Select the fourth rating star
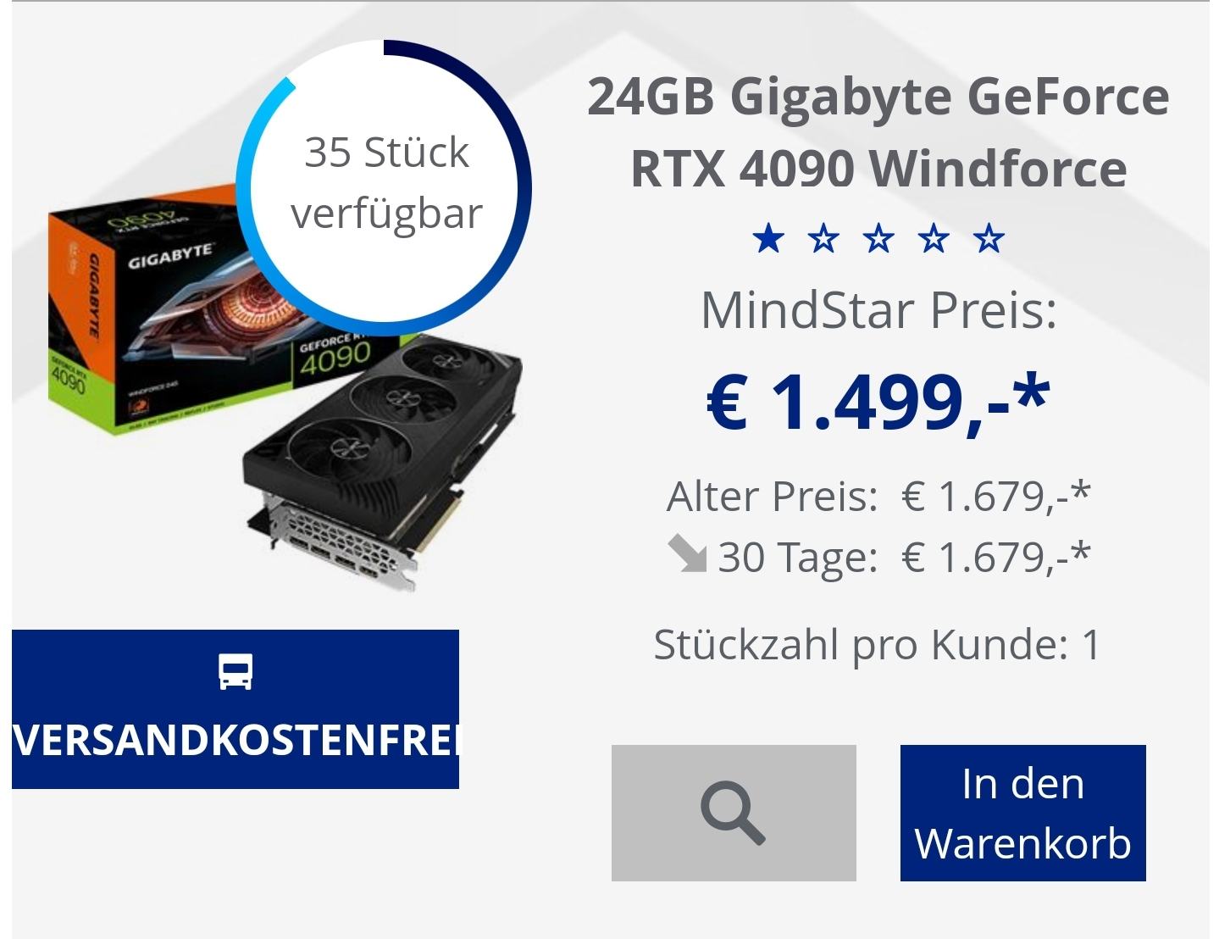1219x939 pixels. pyautogui.click(x=934, y=239)
